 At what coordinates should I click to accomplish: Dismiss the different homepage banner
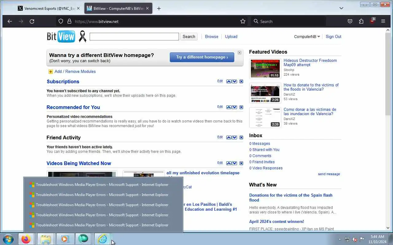[239, 53]
